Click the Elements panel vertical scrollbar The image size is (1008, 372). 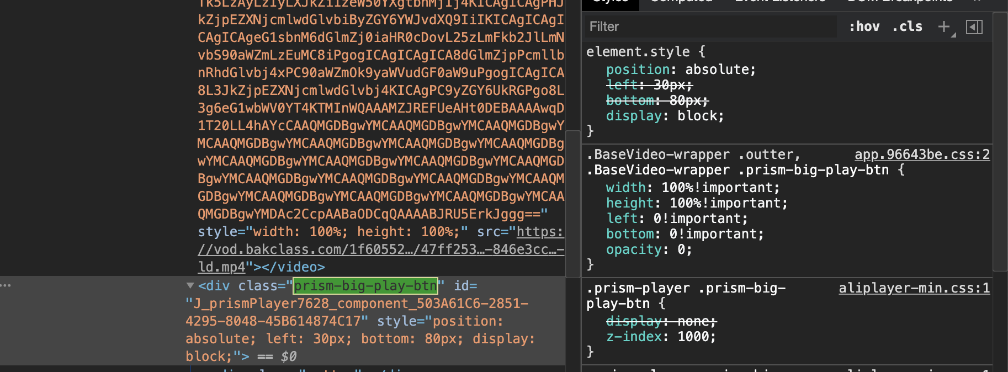point(573,203)
